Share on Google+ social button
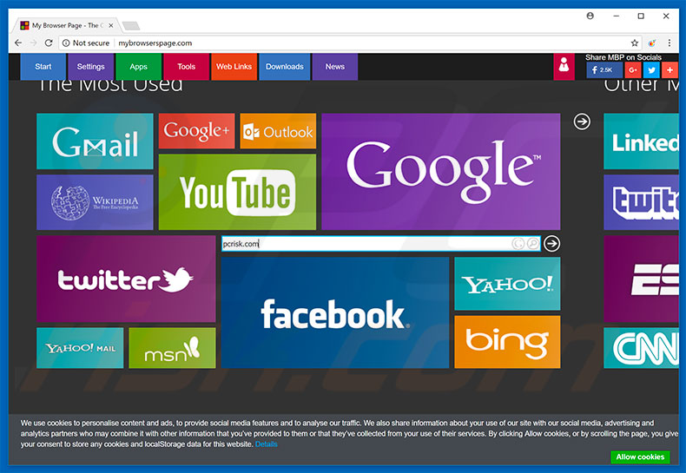Screen dimensions: 686x473 click(x=633, y=70)
